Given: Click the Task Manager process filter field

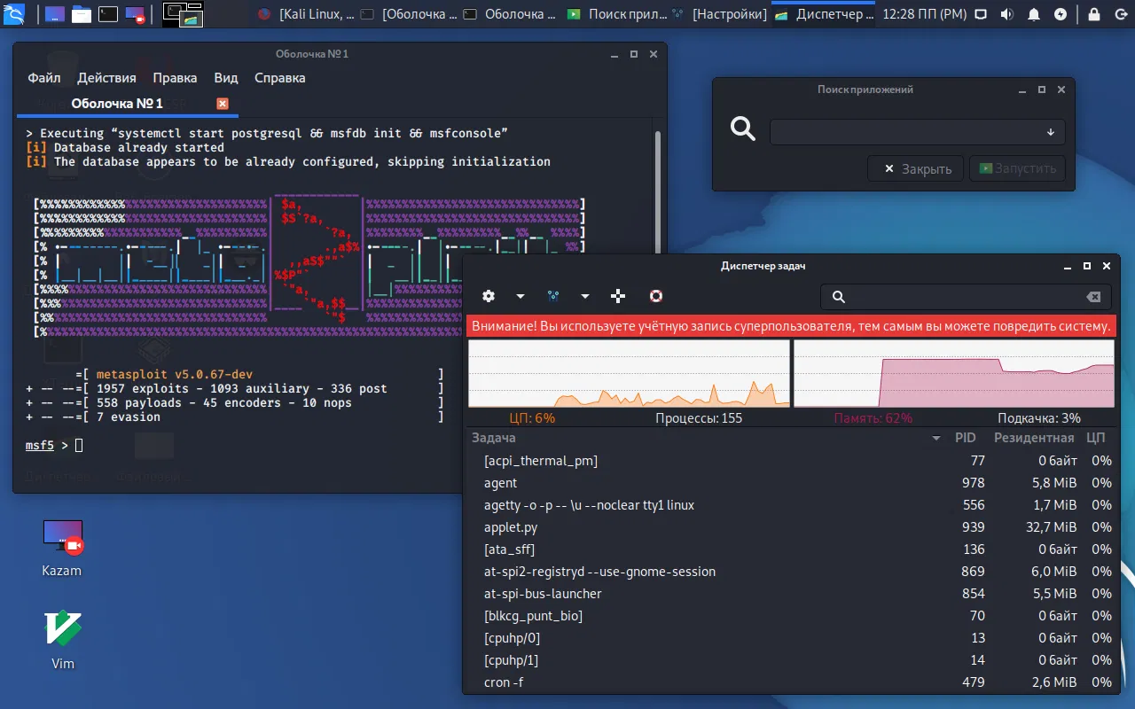Looking at the screenshot, I should [967, 297].
